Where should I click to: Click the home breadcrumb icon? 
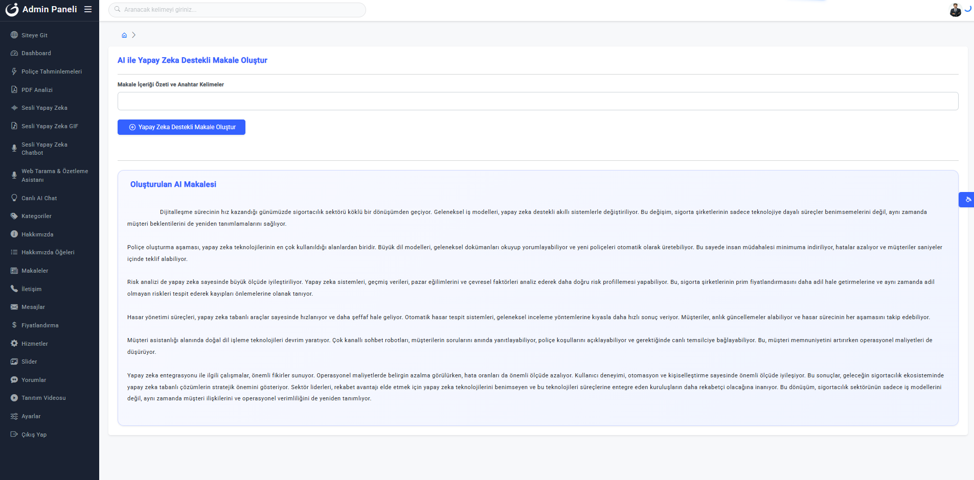click(124, 35)
